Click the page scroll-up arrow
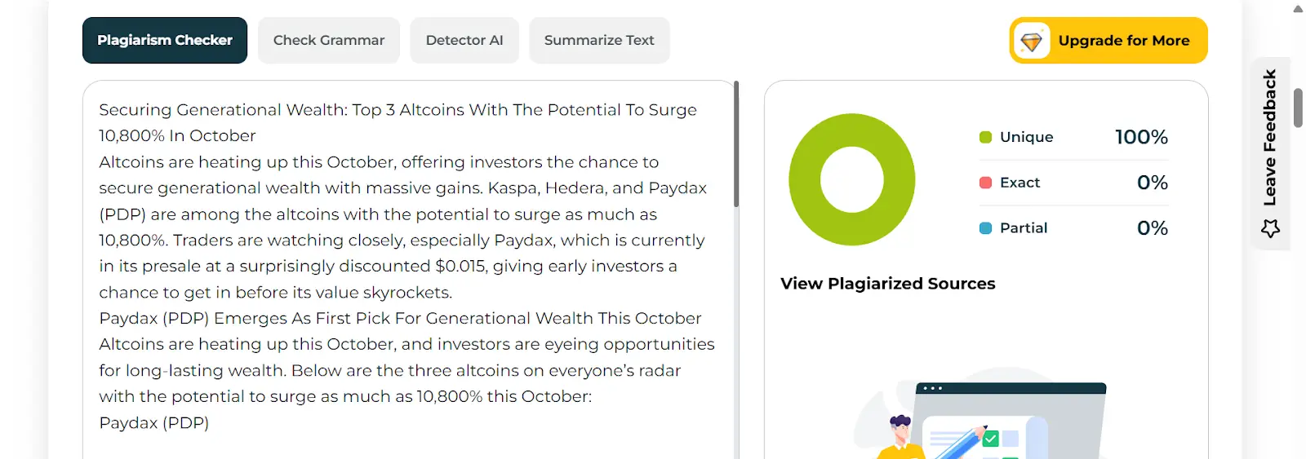 (x=1298, y=9)
